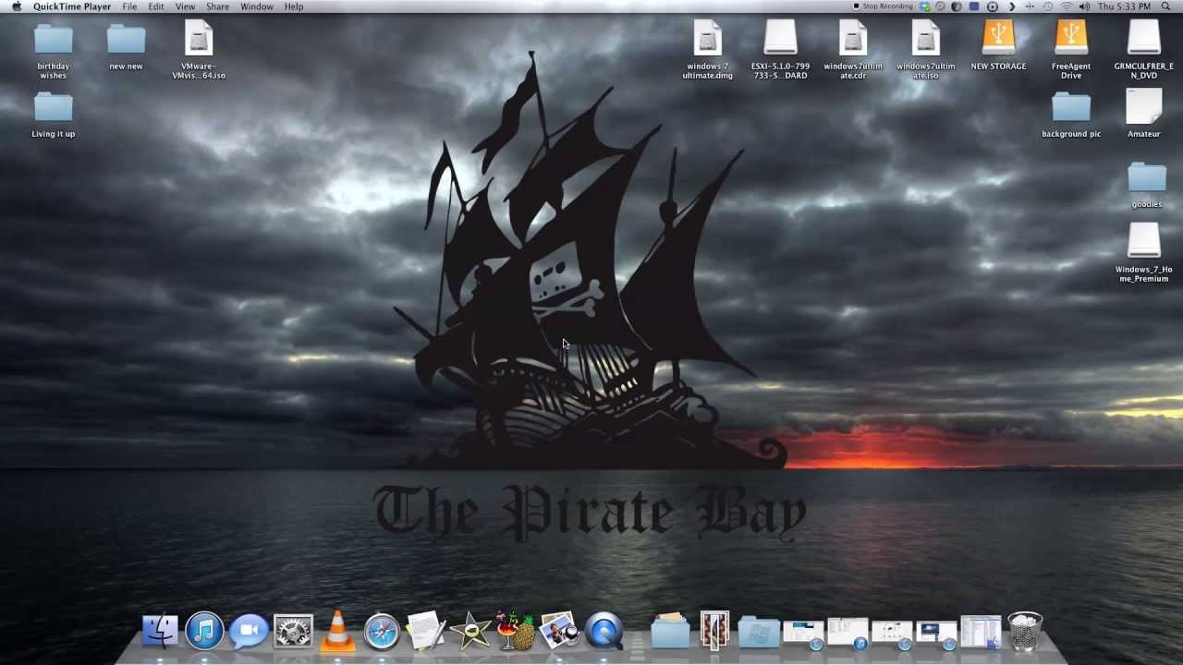
Task: Open the pictures stack in the Dock
Action: point(714,631)
